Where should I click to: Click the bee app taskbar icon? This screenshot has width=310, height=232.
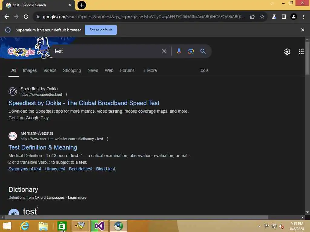(80, 226)
